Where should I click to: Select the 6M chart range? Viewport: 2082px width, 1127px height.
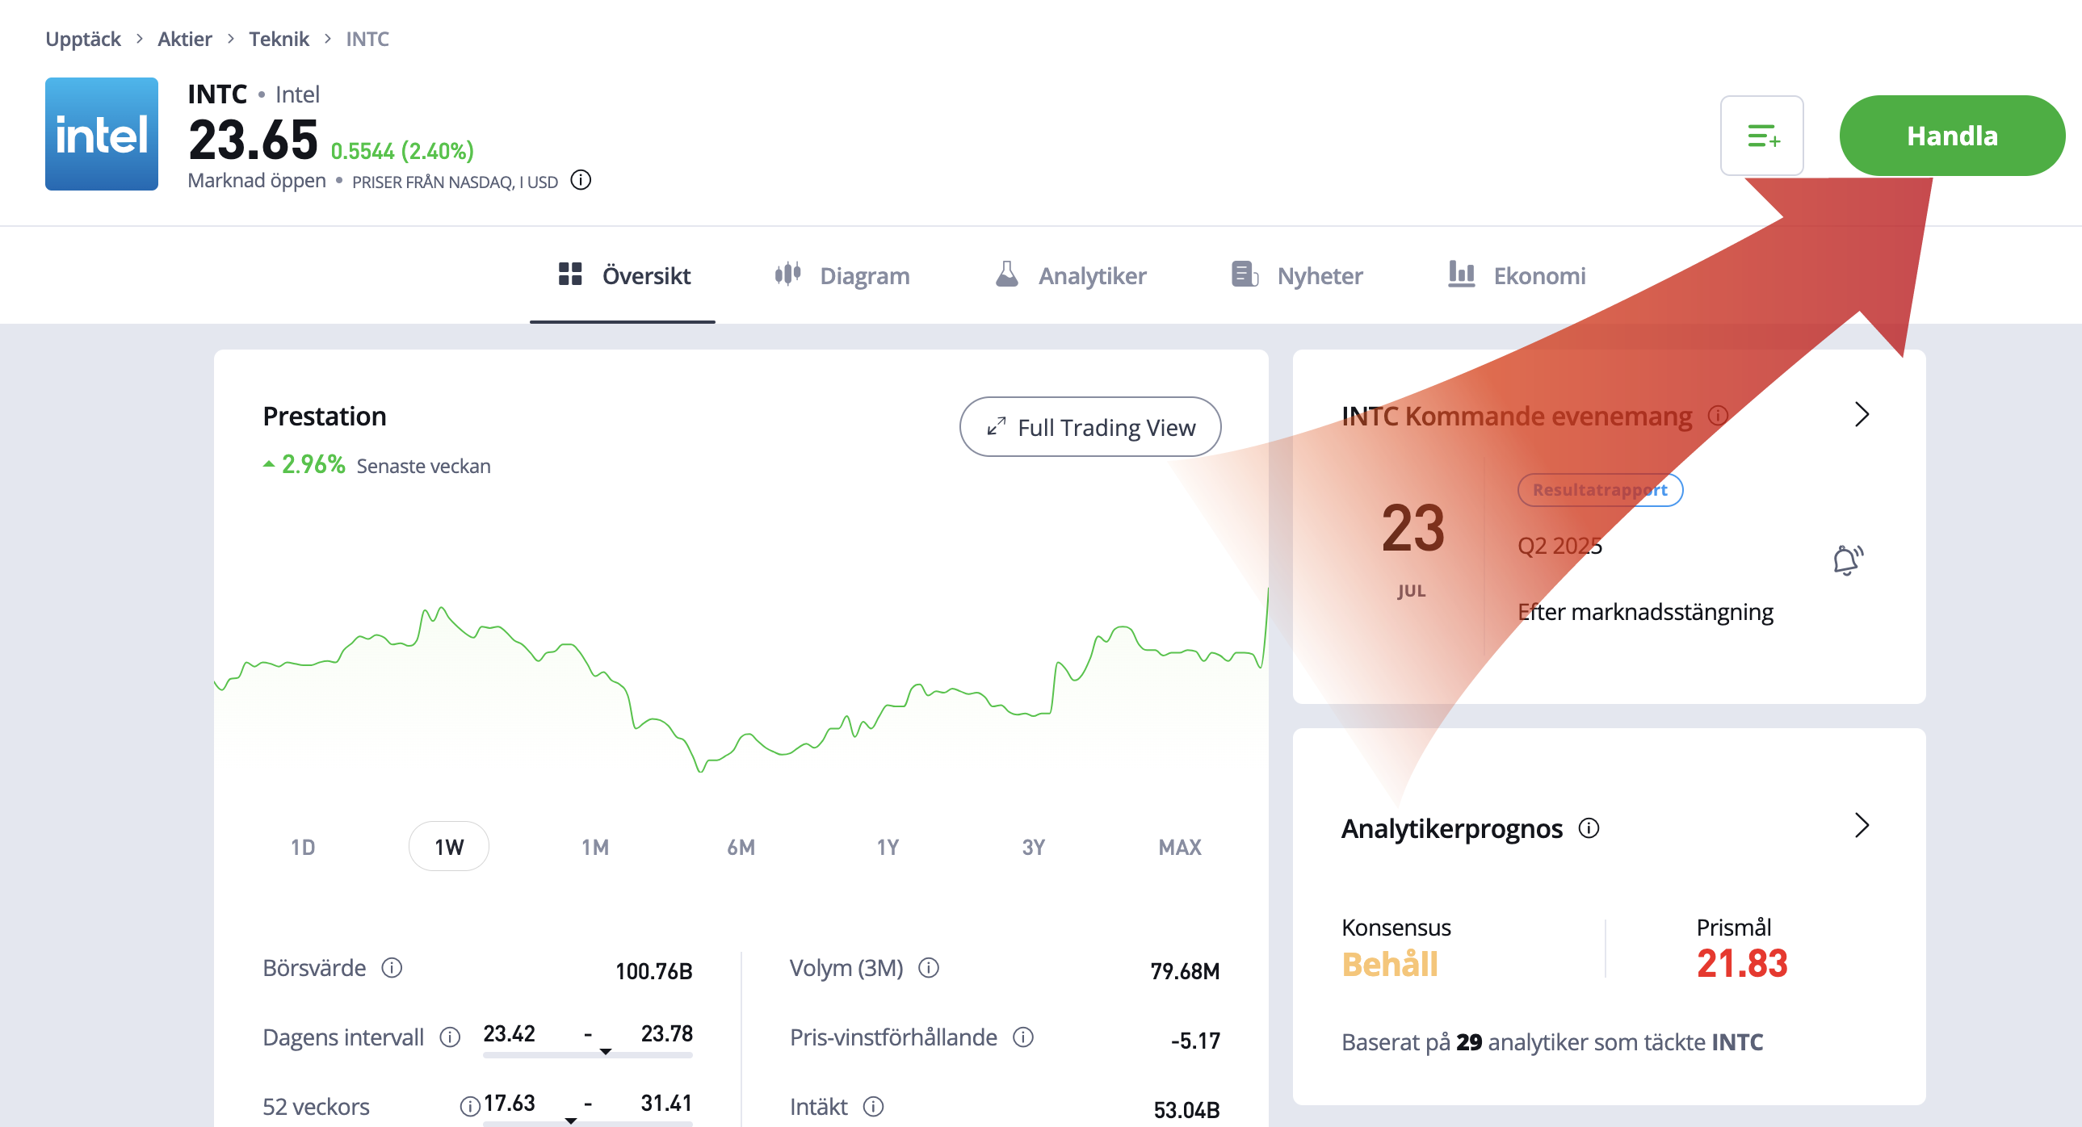click(x=741, y=847)
